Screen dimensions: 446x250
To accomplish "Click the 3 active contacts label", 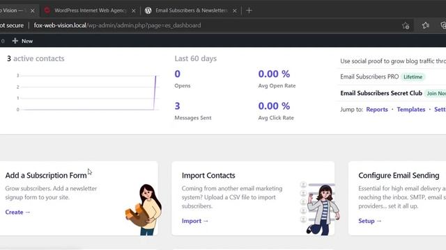I will click(x=36, y=58).
